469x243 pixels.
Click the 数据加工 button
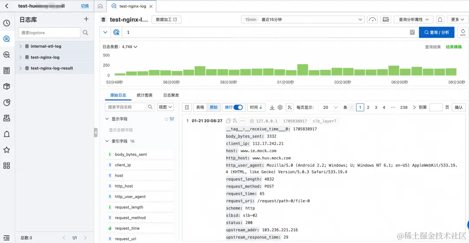(167, 19)
